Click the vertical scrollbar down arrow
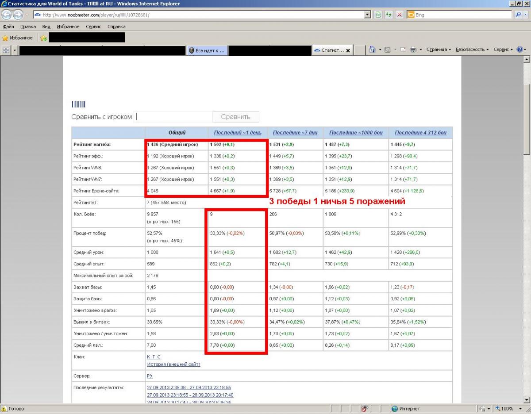 (x=527, y=399)
